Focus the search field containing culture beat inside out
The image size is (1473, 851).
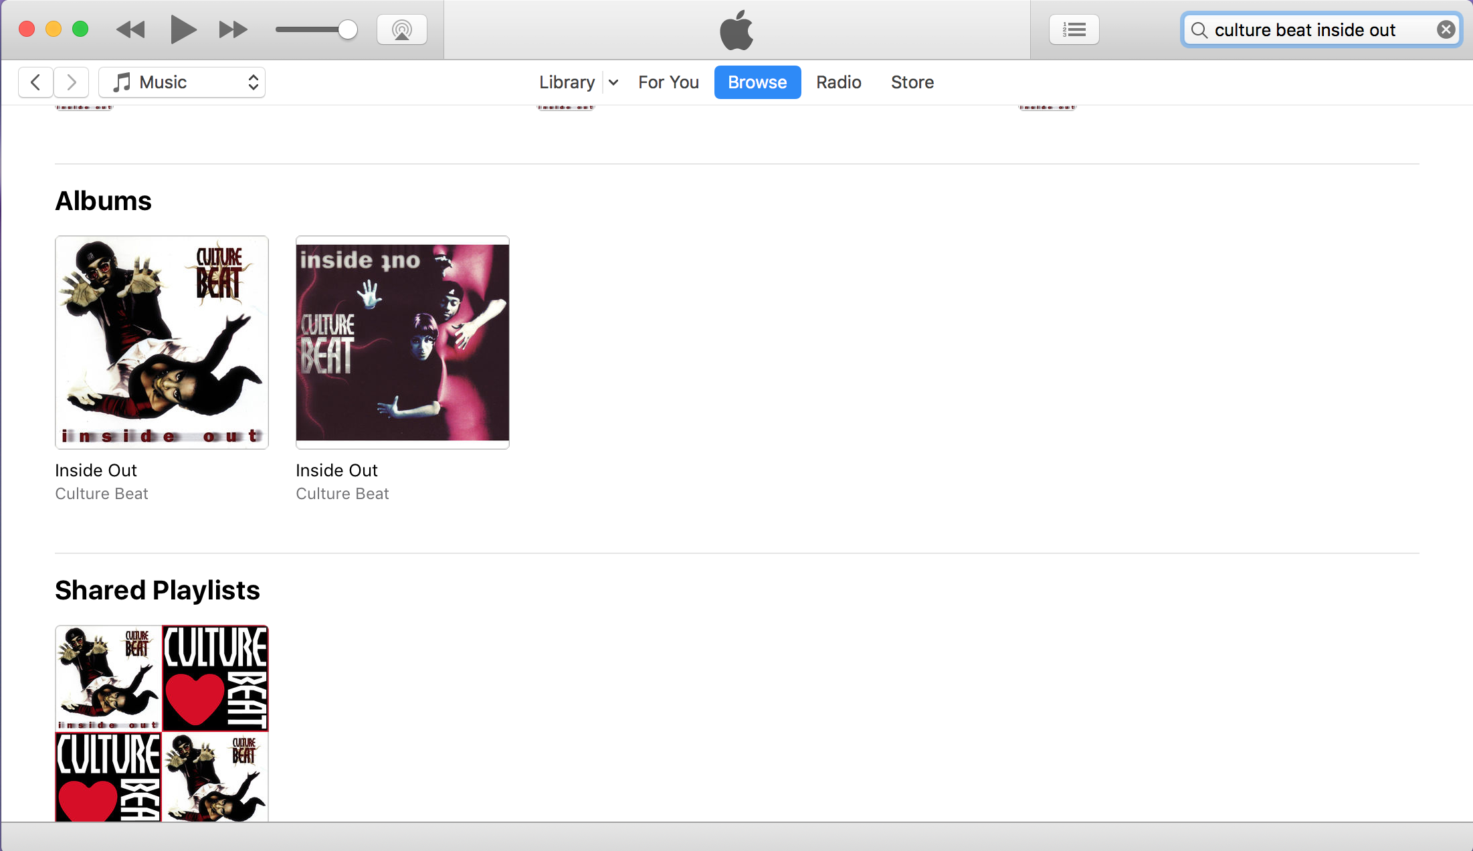point(1321,29)
